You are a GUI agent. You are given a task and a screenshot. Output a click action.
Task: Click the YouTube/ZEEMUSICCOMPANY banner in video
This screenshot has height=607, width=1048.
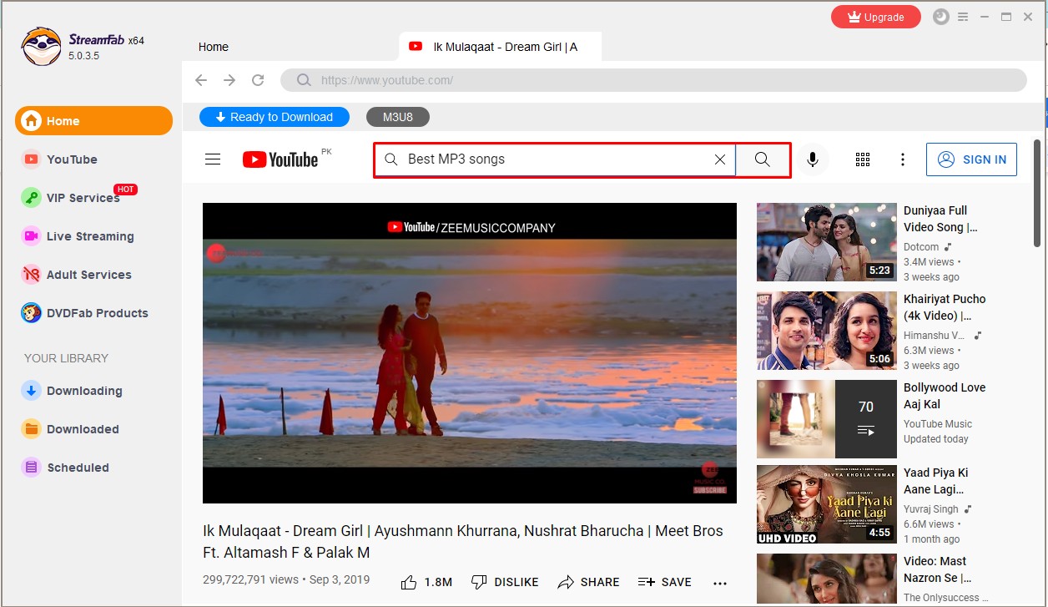[471, 227]
